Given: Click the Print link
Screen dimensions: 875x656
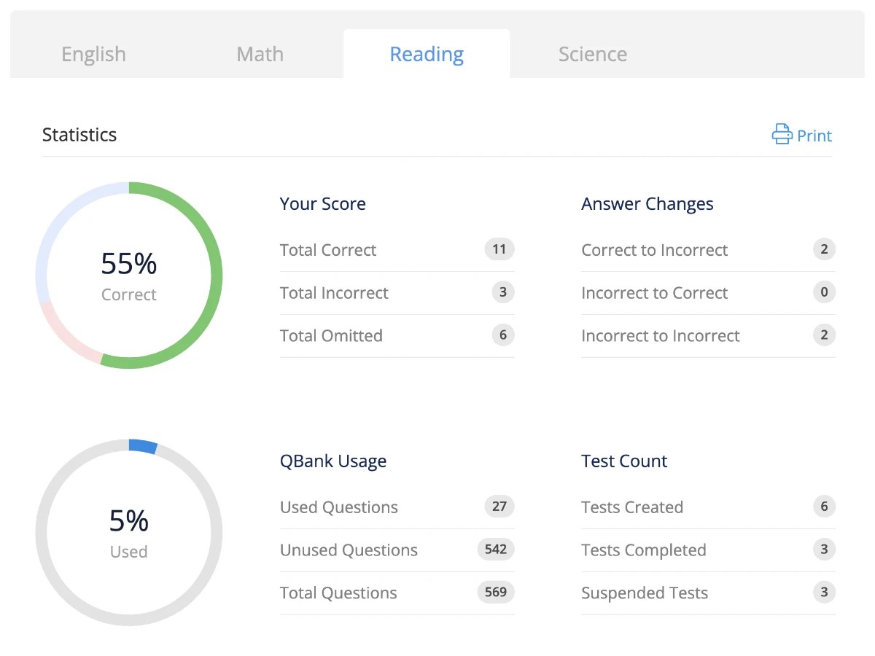Looking at the screenshot, I should 814,136.
